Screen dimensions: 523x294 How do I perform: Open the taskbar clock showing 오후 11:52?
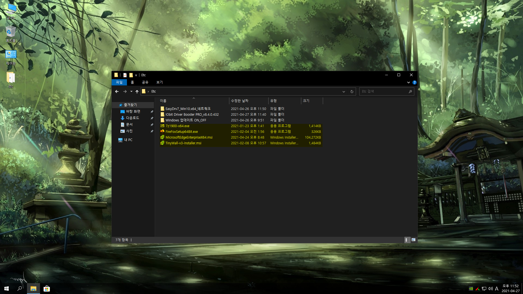pos(510,289)
